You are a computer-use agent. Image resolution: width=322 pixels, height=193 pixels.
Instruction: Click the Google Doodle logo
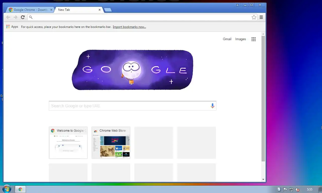[x=133, y=70]
